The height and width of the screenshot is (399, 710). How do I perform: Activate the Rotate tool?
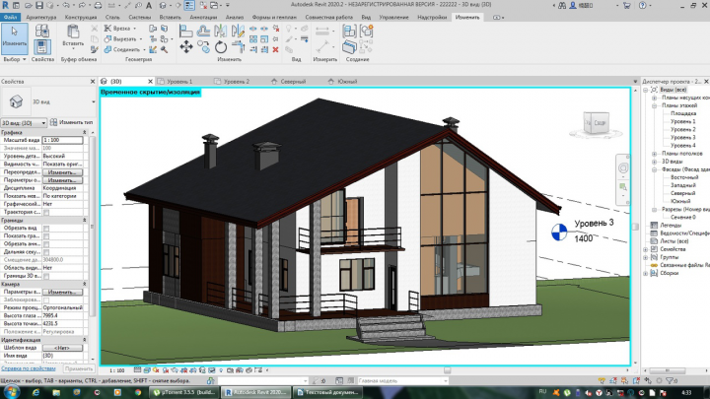coord(221,47)
